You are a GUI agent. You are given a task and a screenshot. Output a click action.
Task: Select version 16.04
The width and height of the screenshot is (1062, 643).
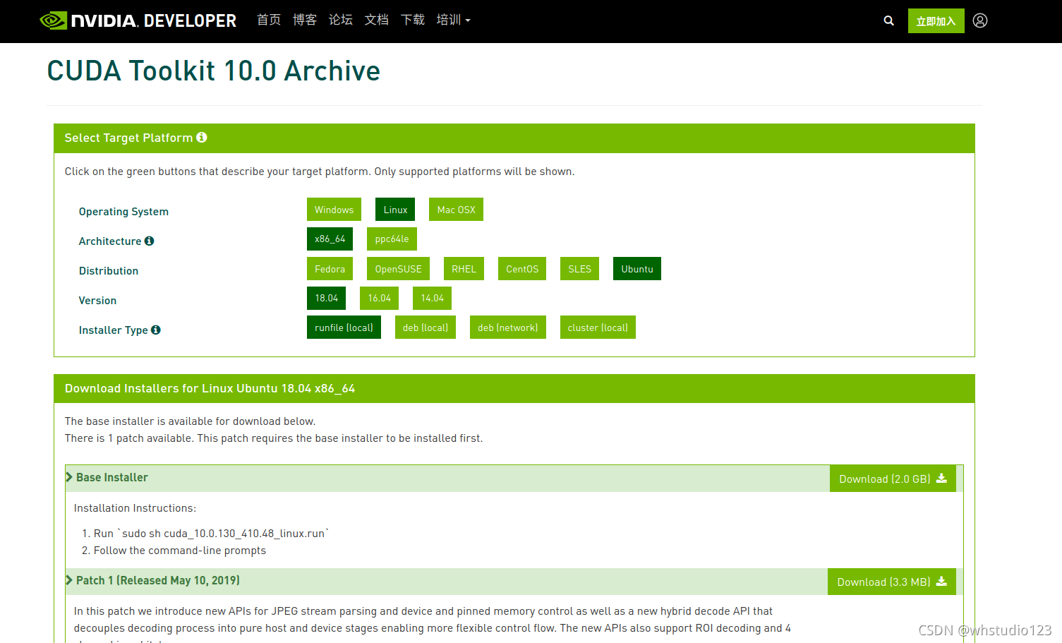pos(379,299)
